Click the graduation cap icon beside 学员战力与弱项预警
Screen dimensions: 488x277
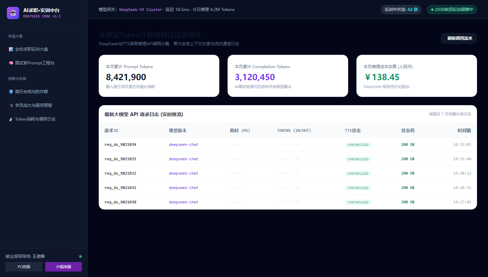coord(11,105)
